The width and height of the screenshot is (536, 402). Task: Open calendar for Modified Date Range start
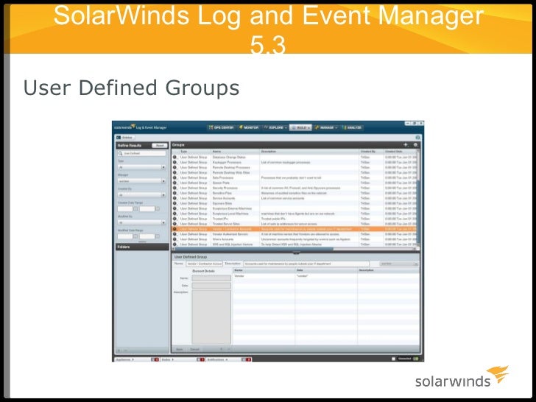point(135,236)
